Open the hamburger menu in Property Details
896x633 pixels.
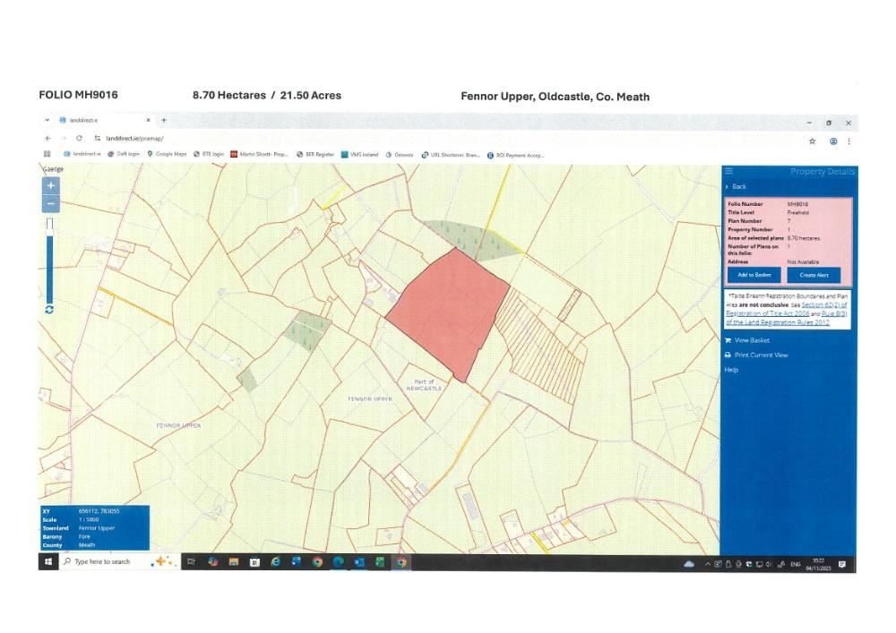click(x=729, y=171)
